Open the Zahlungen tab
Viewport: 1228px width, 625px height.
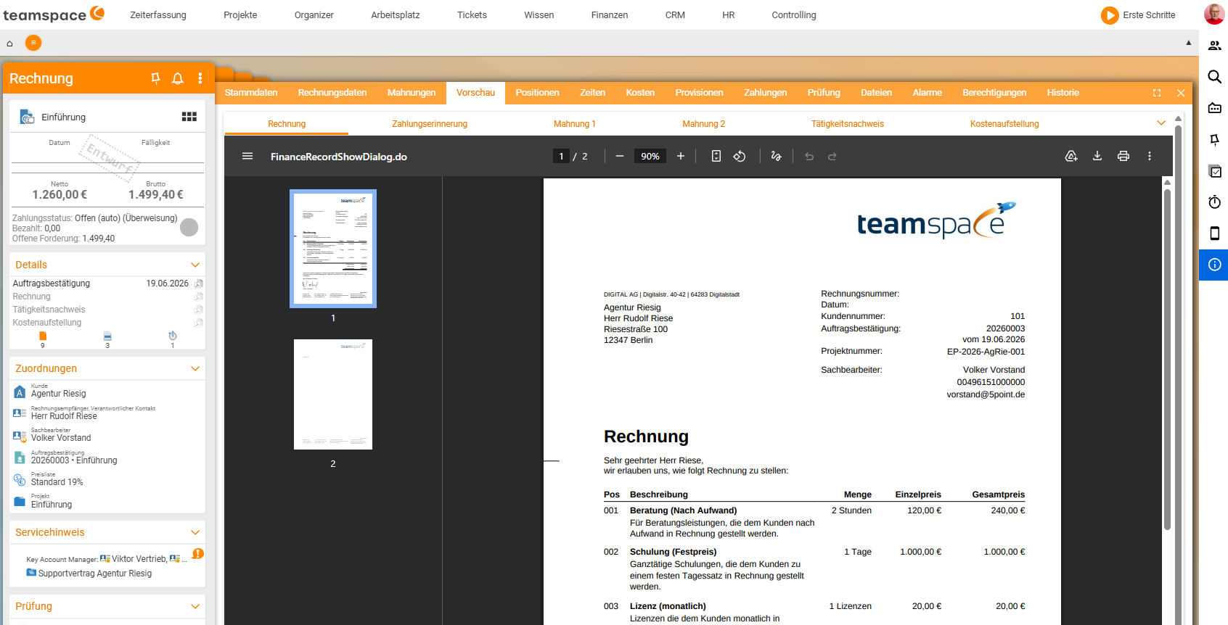coord(765,93)
